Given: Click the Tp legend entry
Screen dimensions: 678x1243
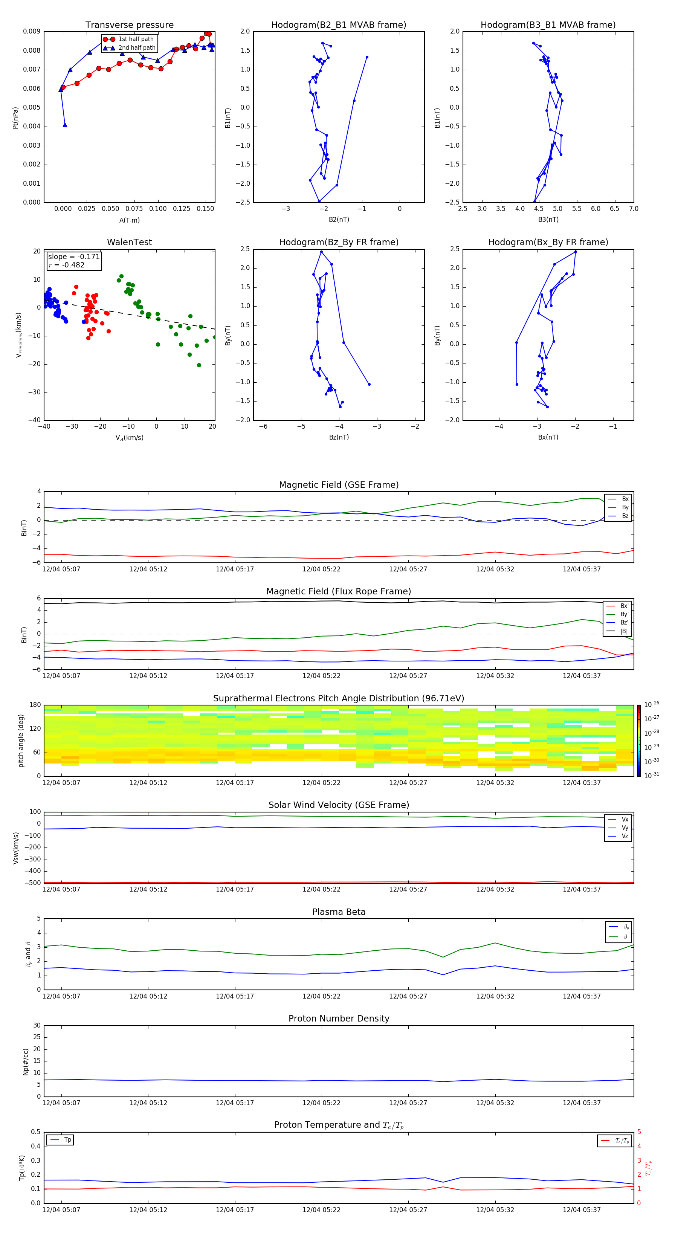Looking at the screenshot, I should 61,1140.
